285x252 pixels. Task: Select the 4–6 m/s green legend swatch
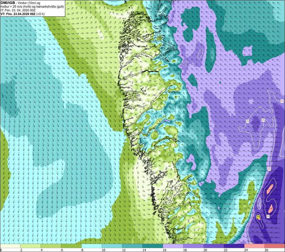tap(51, 246)
